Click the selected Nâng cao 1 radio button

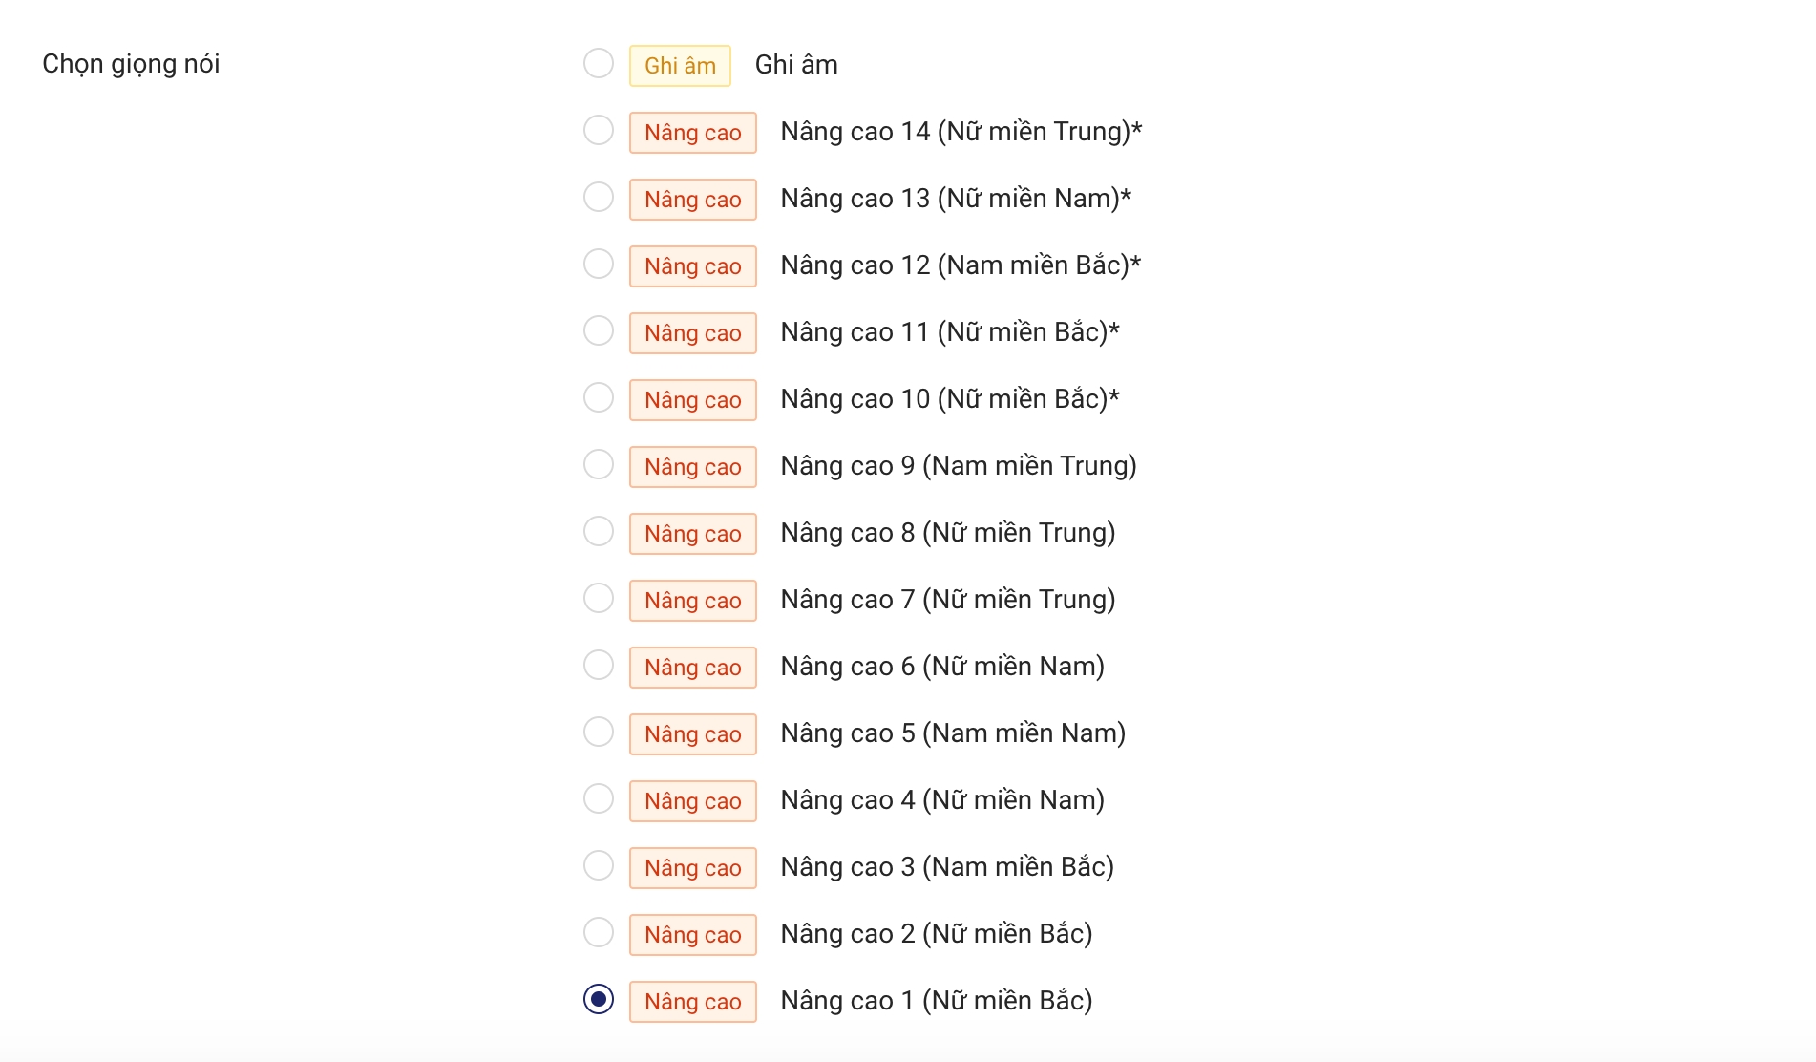[x=599, y=1000]
